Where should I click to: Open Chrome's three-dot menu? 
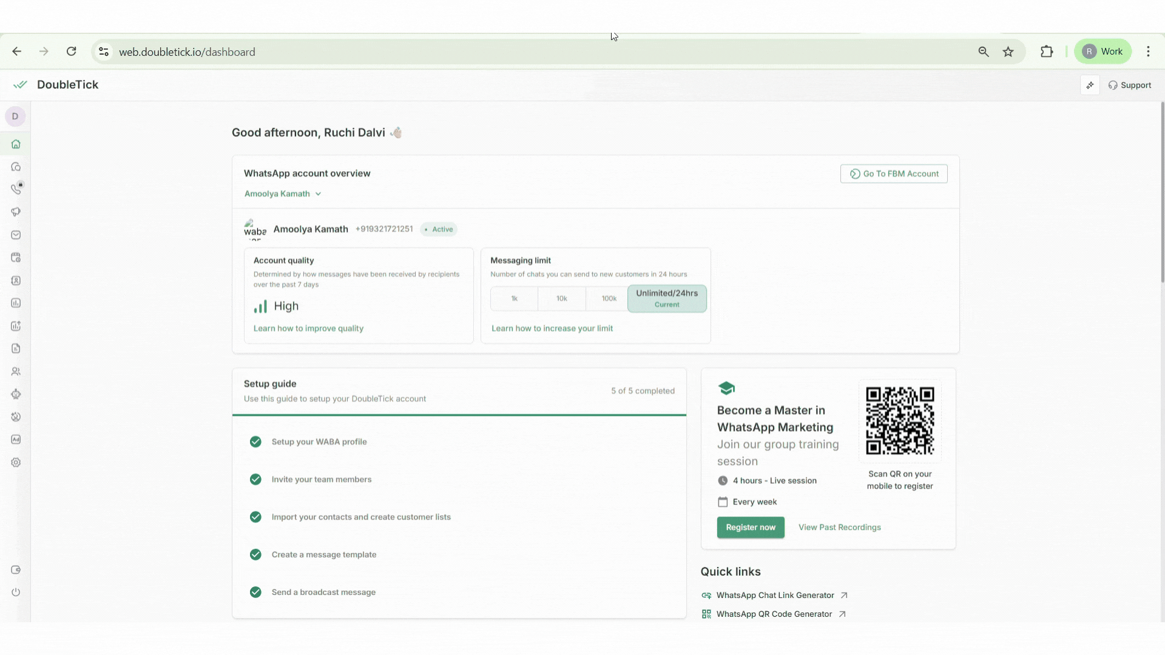pyautogui.click(x=1148, y=52)
